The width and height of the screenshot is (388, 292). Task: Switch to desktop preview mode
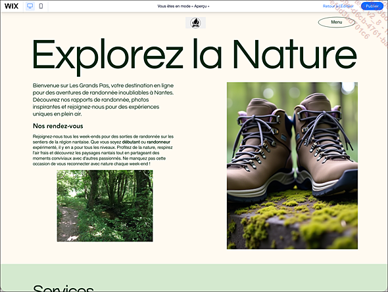[x=30, y=6]
